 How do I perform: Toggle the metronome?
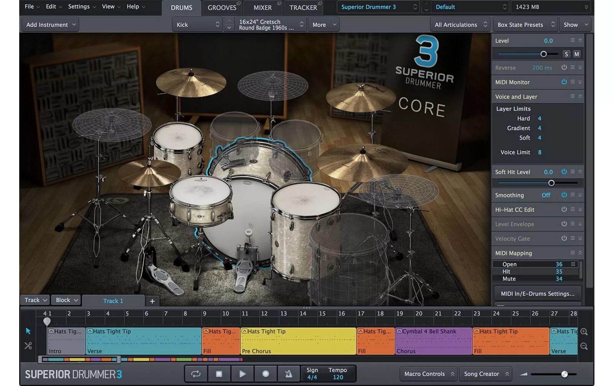pyautogui.click(x=289, y=374)
